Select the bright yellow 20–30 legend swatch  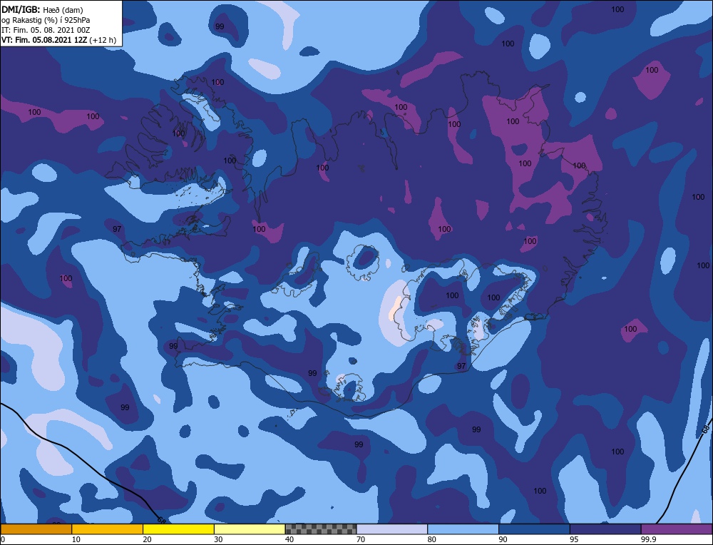tap(178, 529)
